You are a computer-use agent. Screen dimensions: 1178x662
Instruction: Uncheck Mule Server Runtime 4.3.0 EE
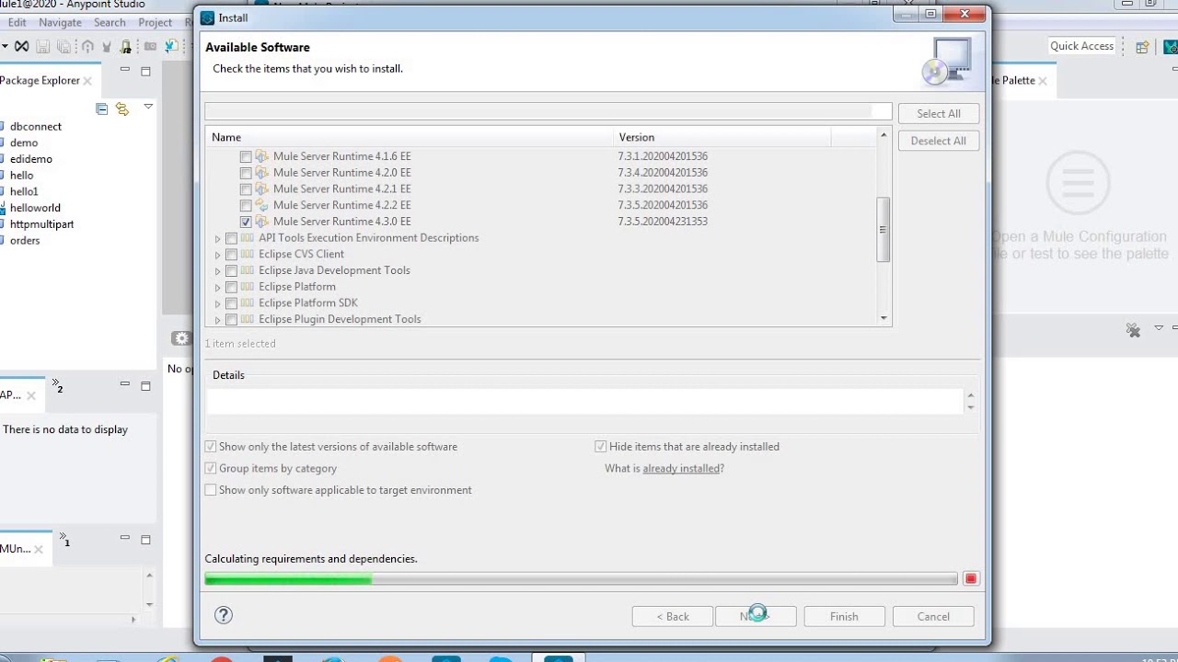click(x=246, y=222)
